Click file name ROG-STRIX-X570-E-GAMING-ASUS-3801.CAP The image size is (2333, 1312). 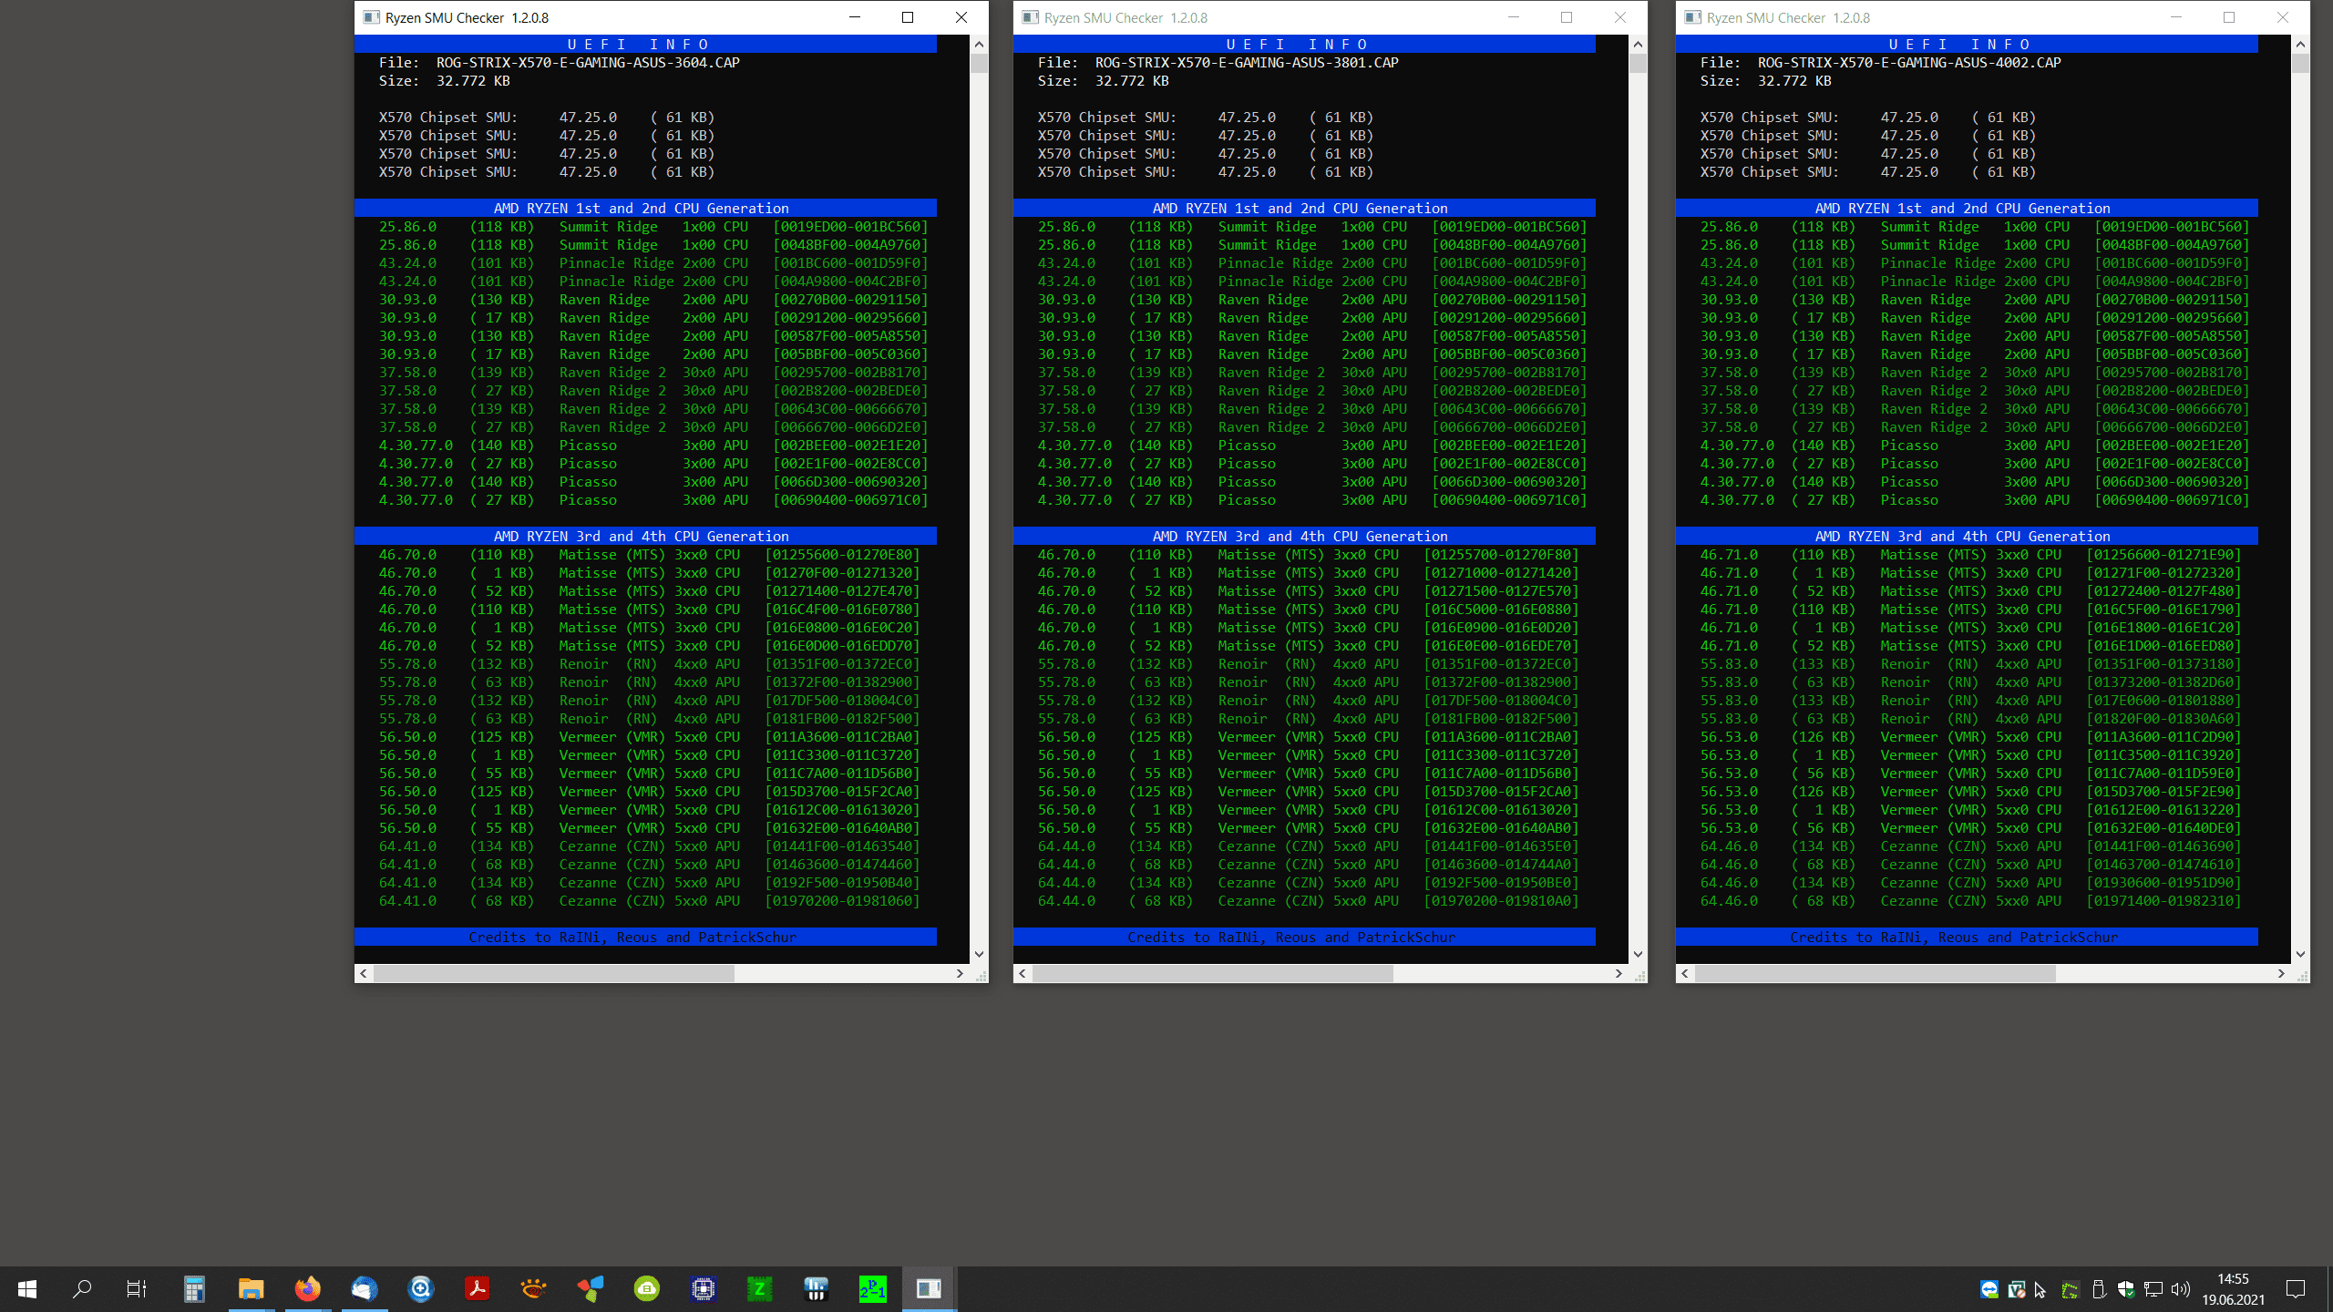click(x=1247, y=63)
